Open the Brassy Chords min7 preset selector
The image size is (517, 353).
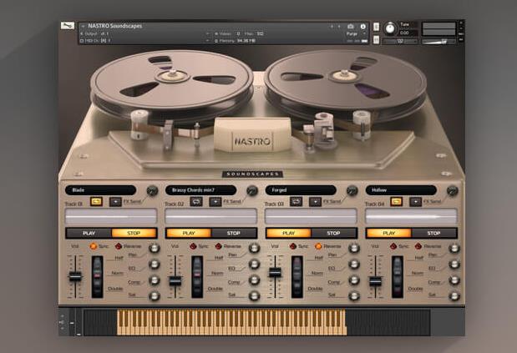coord(200,190)
